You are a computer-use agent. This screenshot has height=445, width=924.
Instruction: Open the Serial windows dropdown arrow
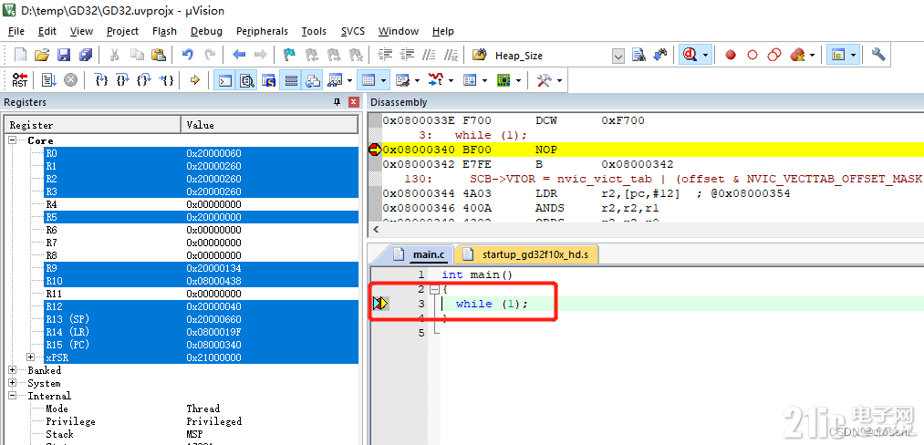(x=417, y=80)
